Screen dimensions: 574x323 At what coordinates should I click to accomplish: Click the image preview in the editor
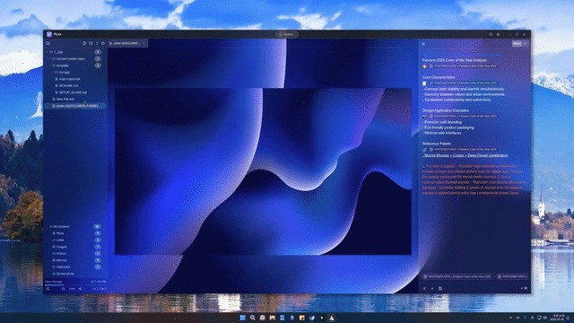[x=263, y=171]
